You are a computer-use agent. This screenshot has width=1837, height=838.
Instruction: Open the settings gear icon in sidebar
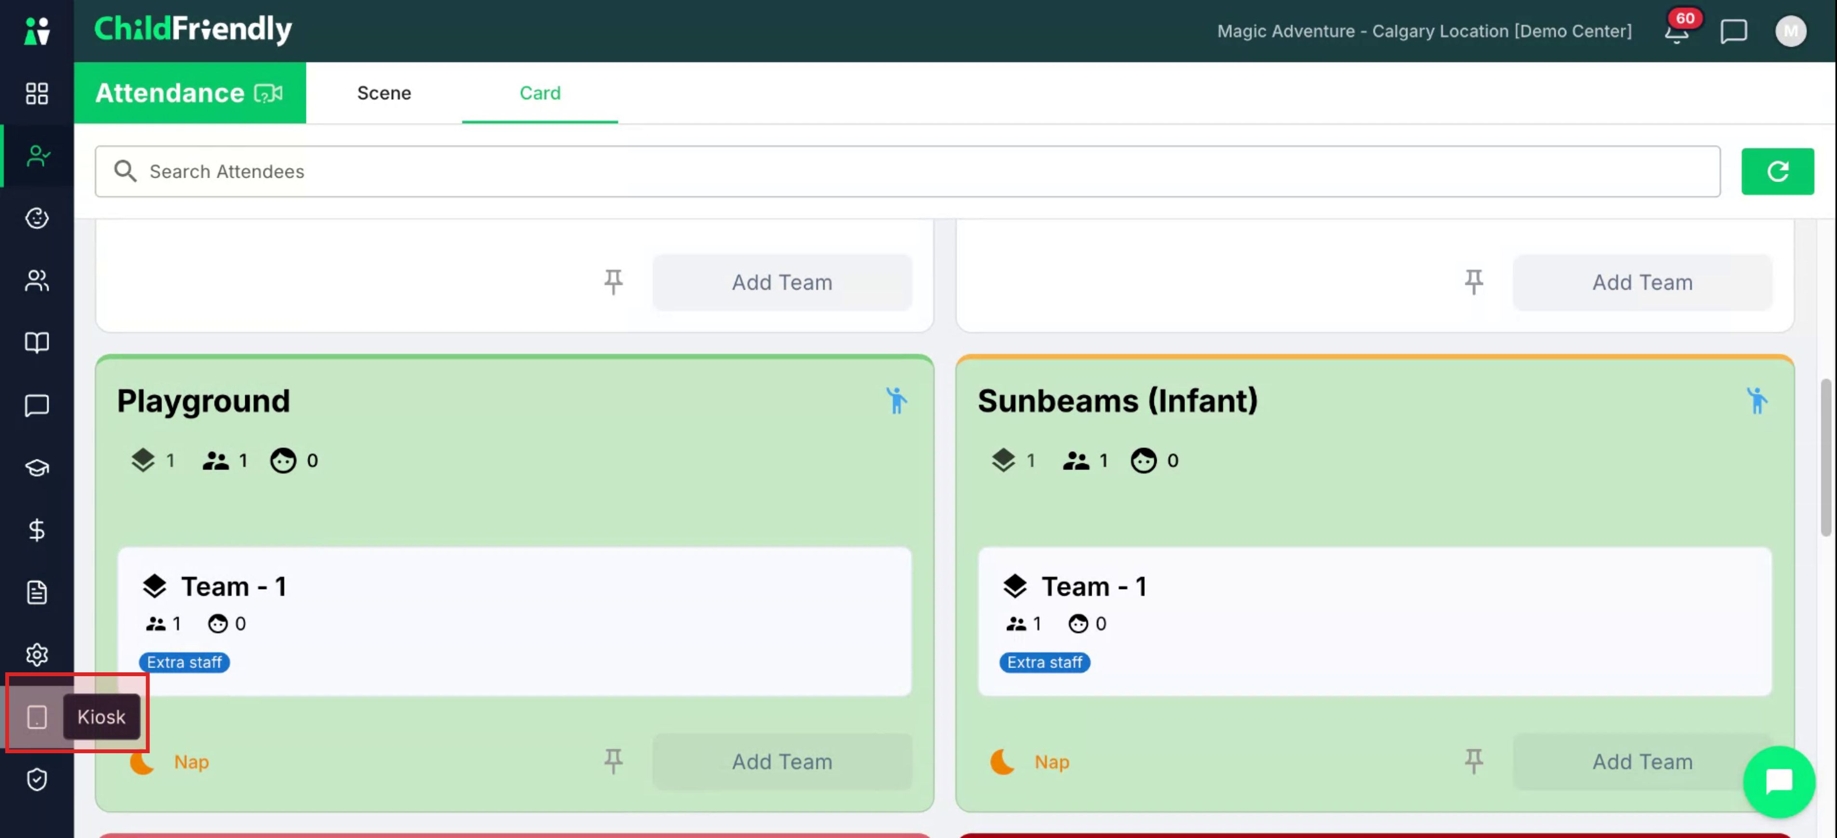pos(36,654)
